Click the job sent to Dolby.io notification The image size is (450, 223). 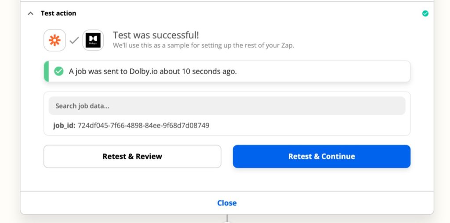(x=227, y=71)
